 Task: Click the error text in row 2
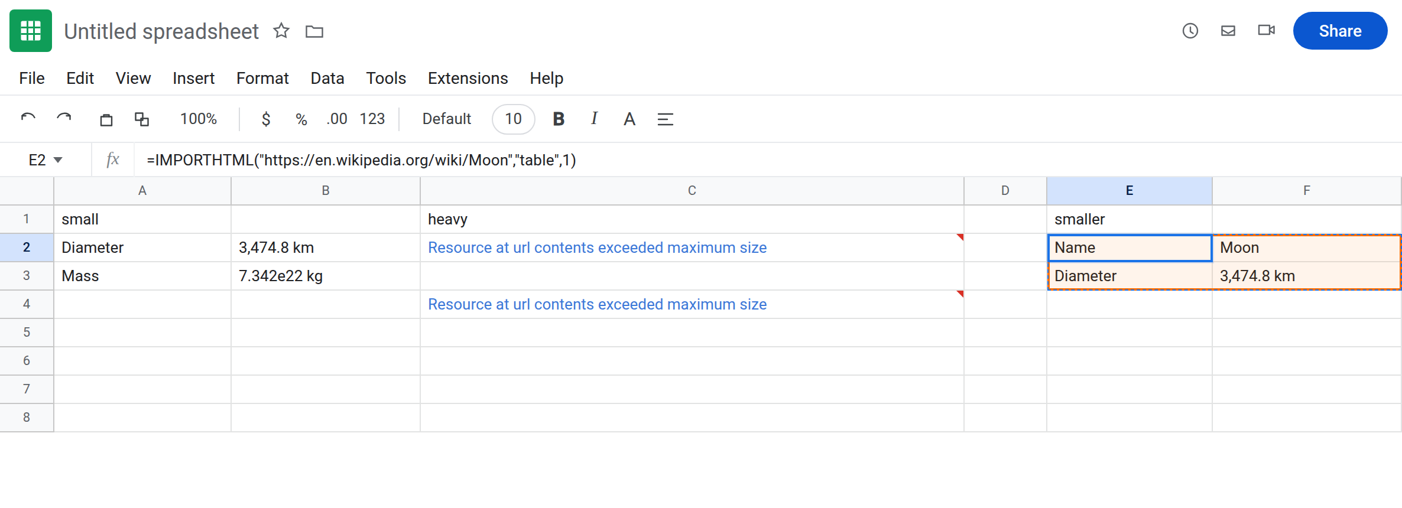[x=597, y=248]
